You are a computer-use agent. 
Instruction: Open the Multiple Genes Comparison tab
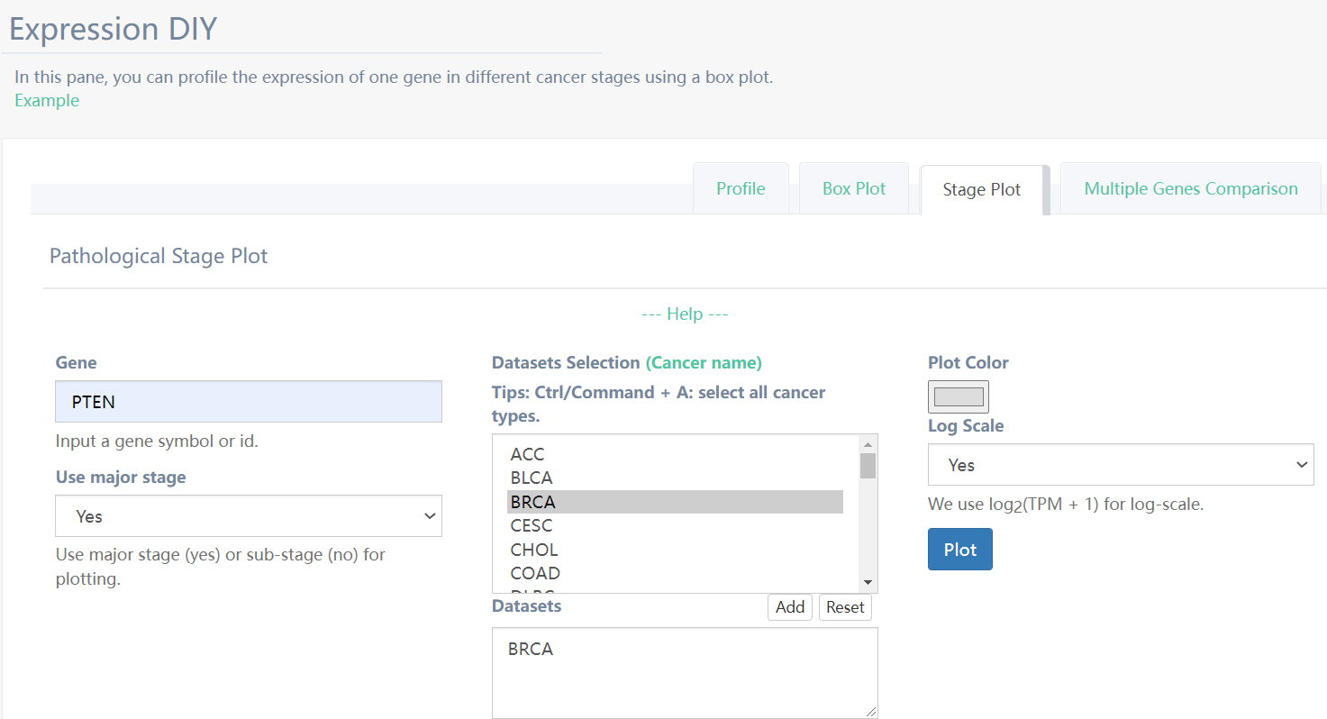(1190, 189)
